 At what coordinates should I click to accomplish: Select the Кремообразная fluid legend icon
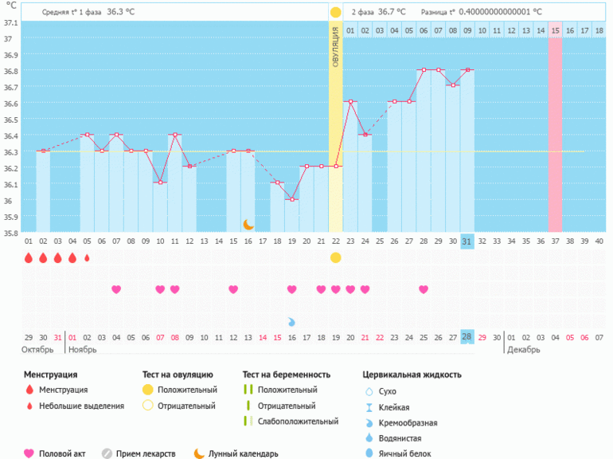pos(369,423)
